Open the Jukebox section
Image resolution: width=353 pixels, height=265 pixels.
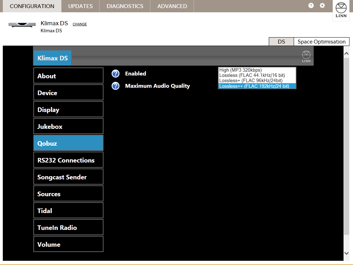click(x=68, y=127)
